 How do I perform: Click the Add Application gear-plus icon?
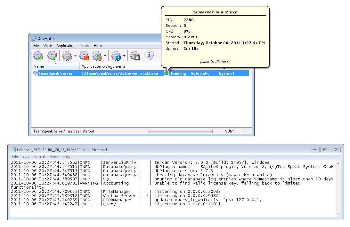pyautogui.click(x=38, y=56)
